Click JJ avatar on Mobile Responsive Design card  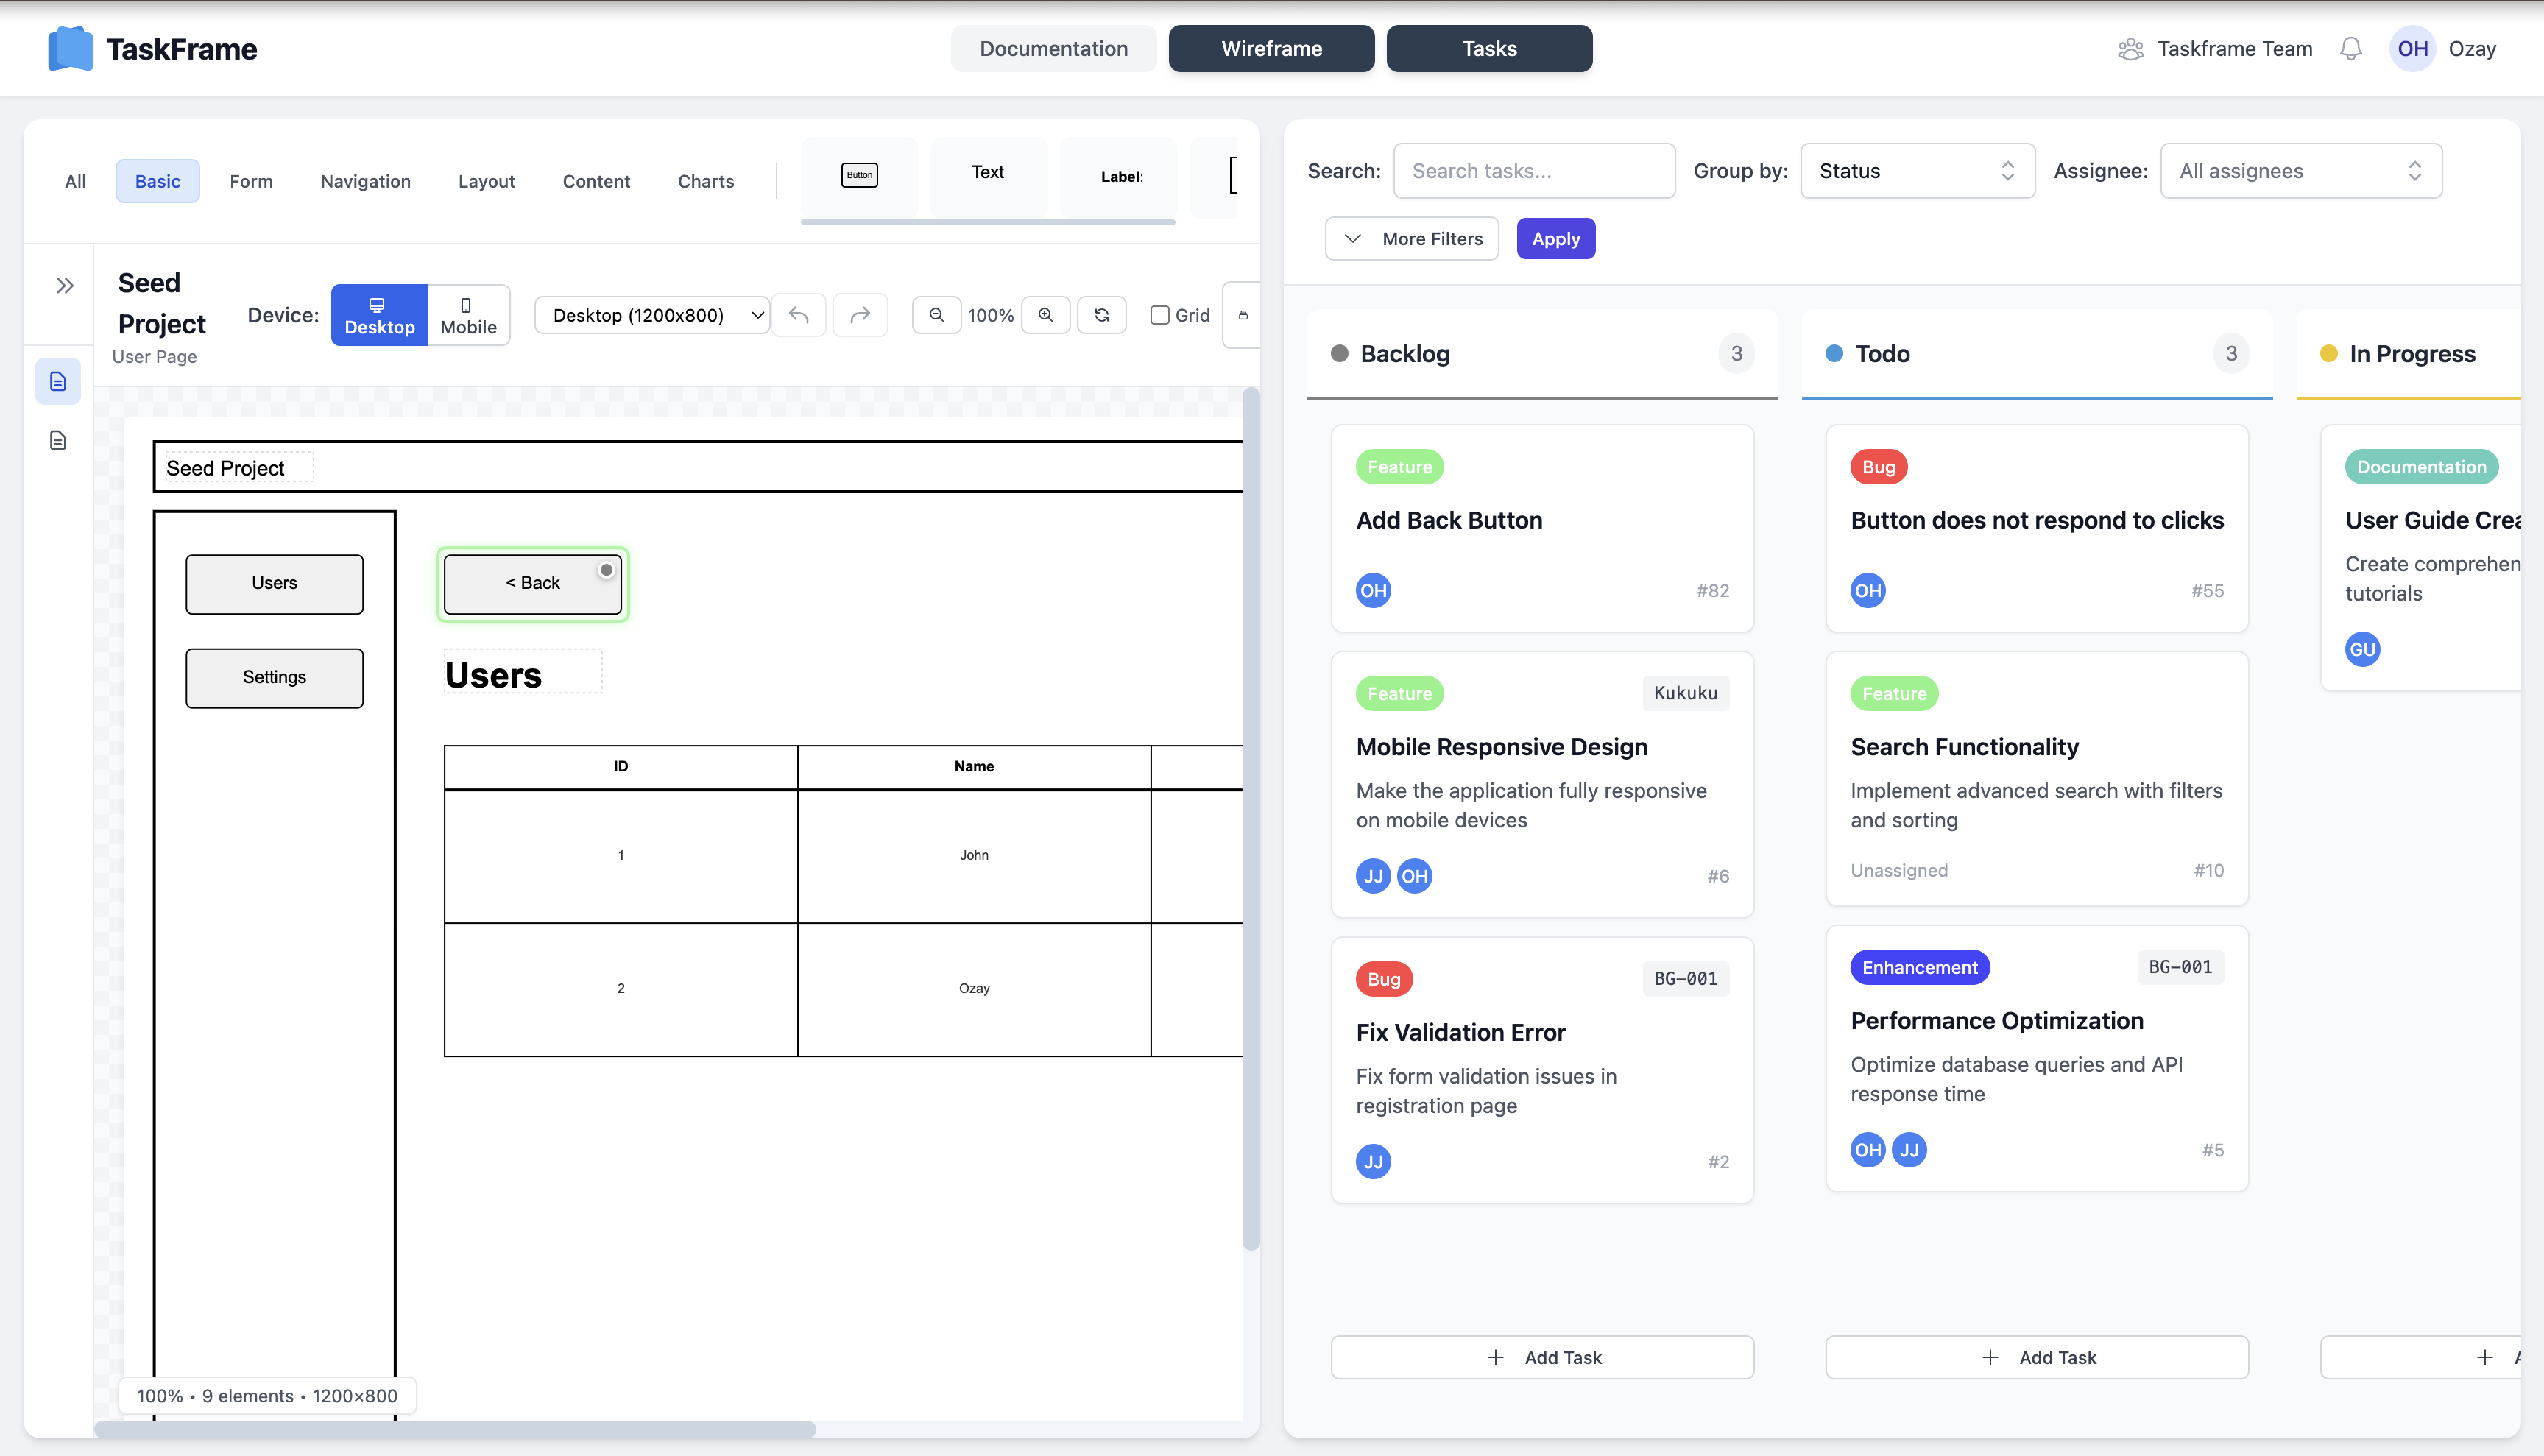click(x=1373, y=876)
